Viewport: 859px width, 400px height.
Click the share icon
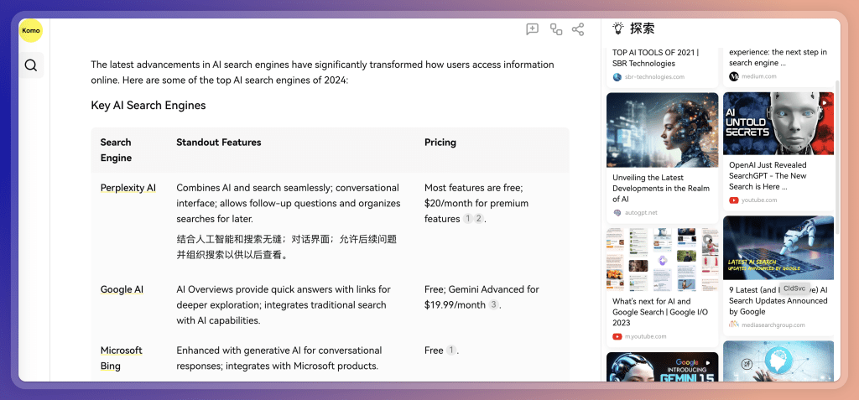pos(578,29)
